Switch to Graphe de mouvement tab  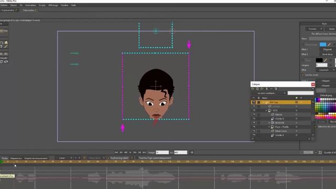pos(36,158)
